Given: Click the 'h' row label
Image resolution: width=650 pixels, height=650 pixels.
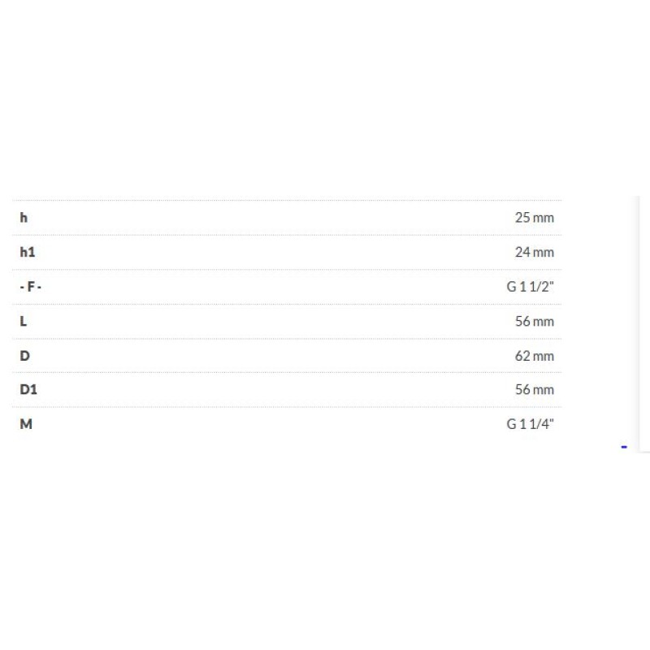Looking at the screenshot, I should pyautogui.click(x=24, y=218).
